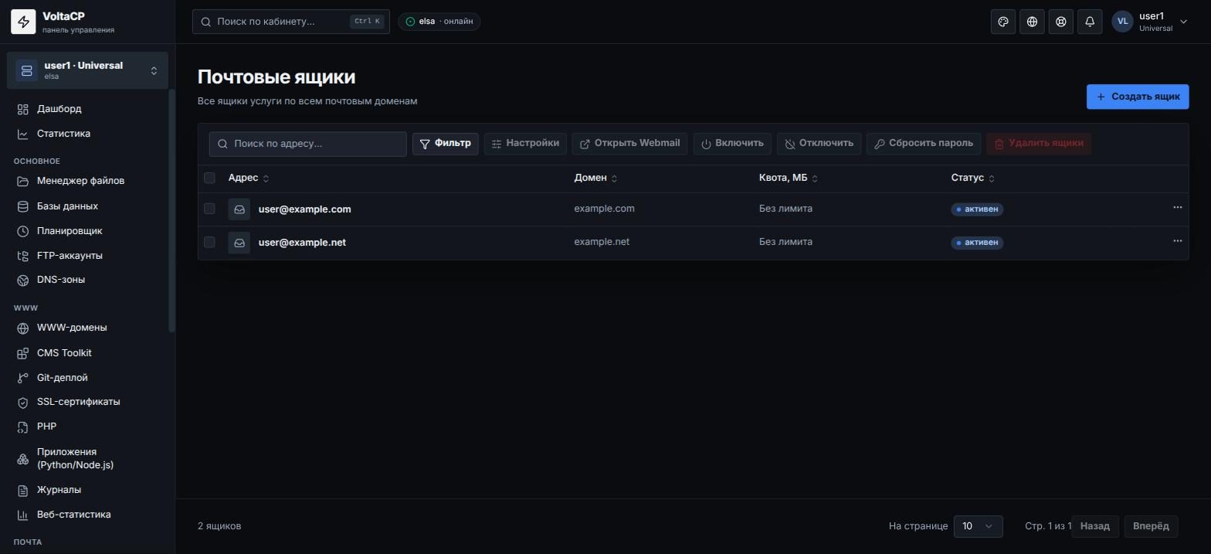
Task: Click the VoltaCP lightning logo icon
Action: (x=23, y=22)
